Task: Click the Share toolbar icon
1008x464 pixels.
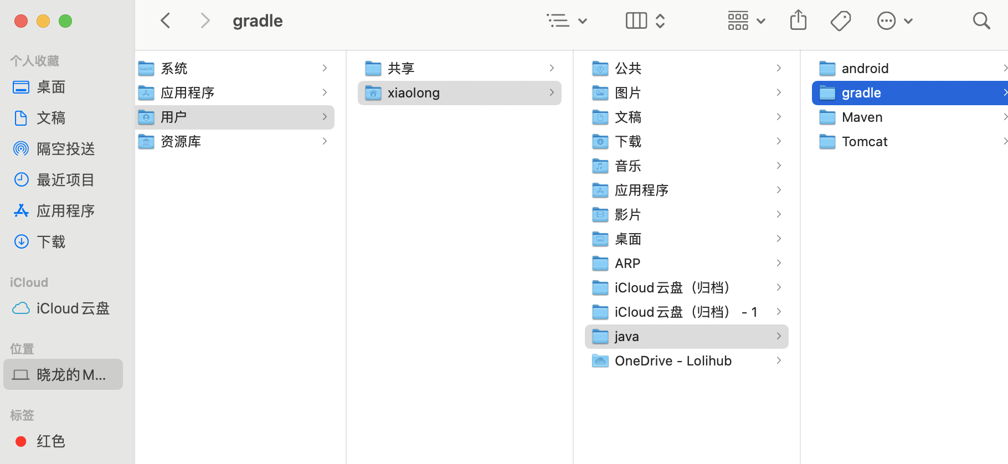Action: click(x=798, y=20)
